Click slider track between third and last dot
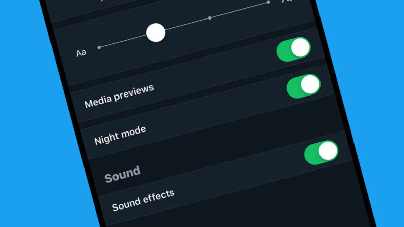The width and height of the screenshot is (404, 227). pos(239,10)
